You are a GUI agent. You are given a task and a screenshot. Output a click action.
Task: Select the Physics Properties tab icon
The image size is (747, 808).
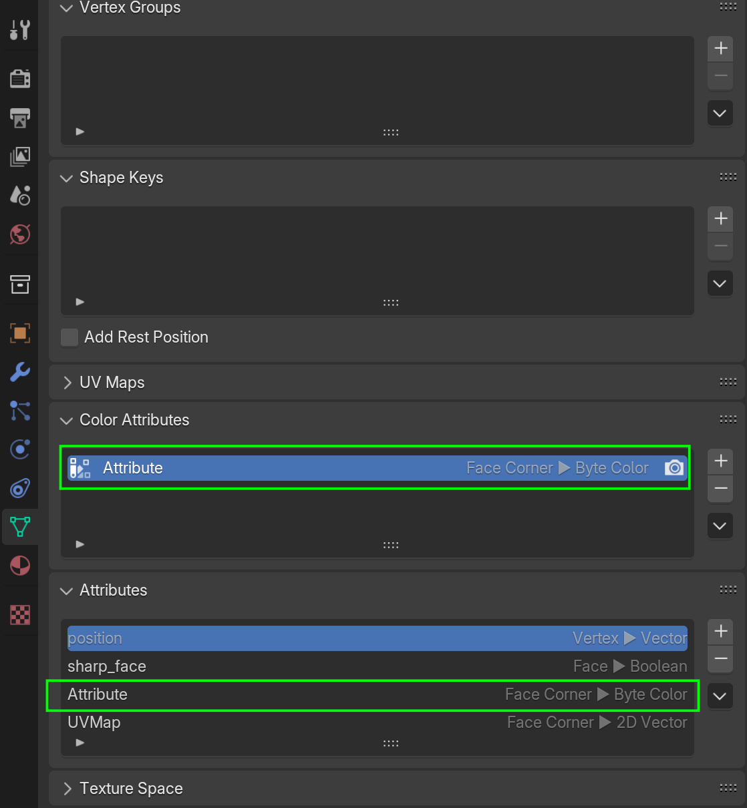pos(20,449)
